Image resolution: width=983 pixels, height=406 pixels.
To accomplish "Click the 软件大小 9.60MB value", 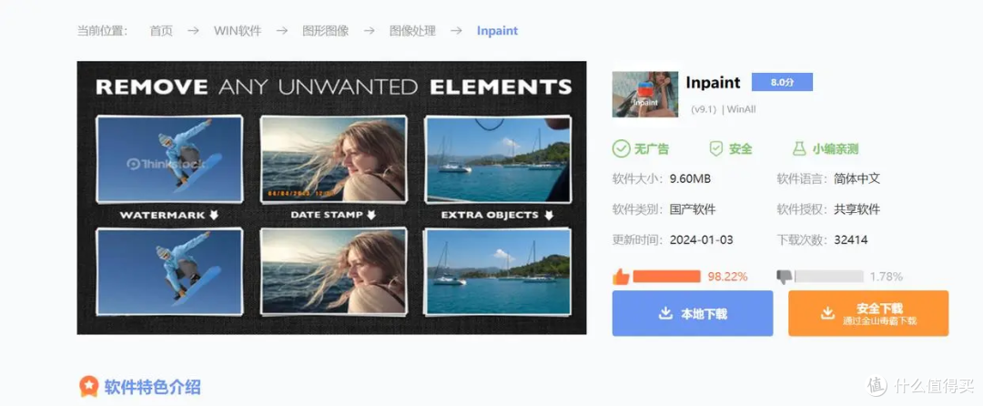I will (690, 178).
